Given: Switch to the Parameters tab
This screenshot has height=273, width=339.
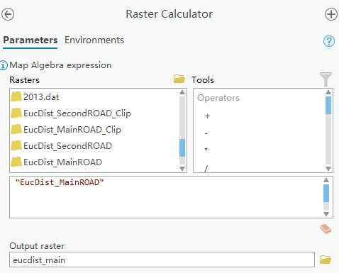Looking at the screenshot, I should tap(30, 40).
